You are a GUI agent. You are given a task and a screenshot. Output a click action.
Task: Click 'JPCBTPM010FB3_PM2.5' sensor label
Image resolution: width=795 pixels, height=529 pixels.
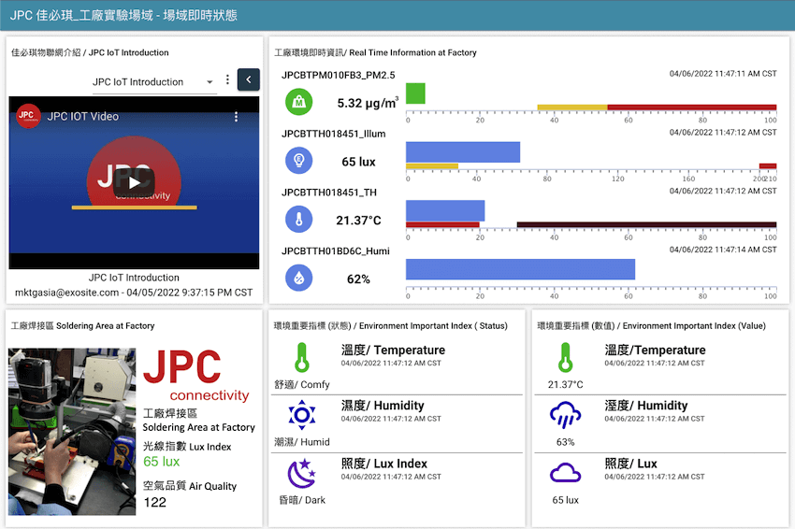(x=339, y=75)
